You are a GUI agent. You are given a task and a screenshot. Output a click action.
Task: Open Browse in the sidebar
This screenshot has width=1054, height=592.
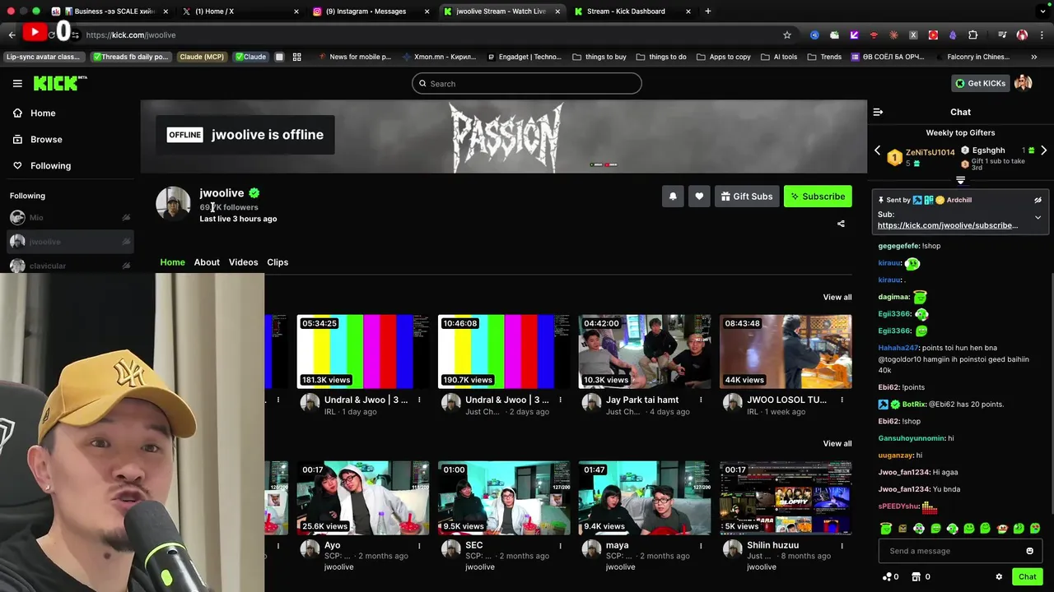[38, 139]
